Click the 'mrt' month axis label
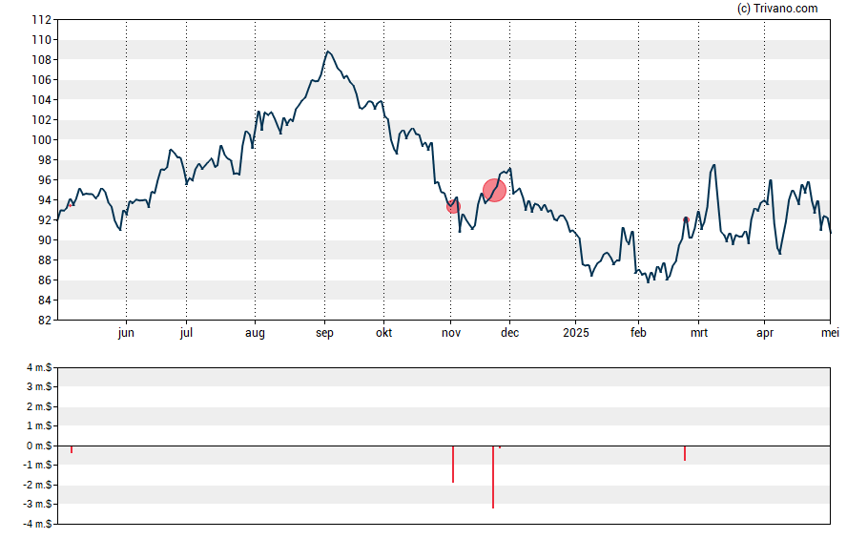This screenshot has height=539, width=847. pyautogui.click(x=699, y=333)
